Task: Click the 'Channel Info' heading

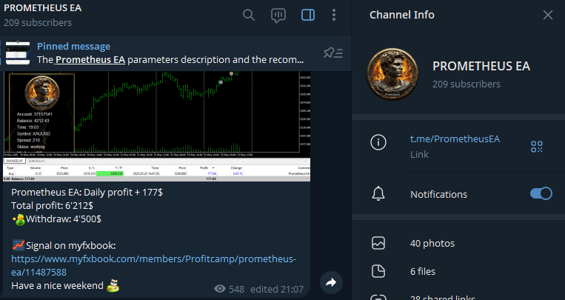Action: pos(402,15)
